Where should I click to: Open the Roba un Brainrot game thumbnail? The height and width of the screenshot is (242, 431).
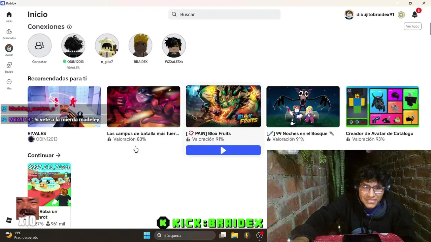(x=49, y=185)
